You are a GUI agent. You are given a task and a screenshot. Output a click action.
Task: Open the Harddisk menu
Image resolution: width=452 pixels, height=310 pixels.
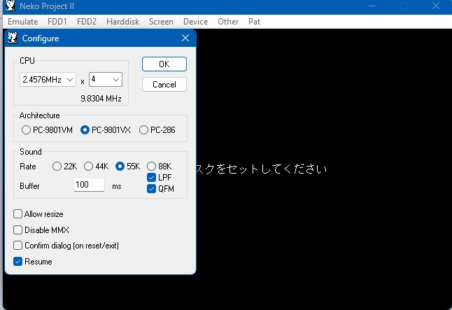123,22
